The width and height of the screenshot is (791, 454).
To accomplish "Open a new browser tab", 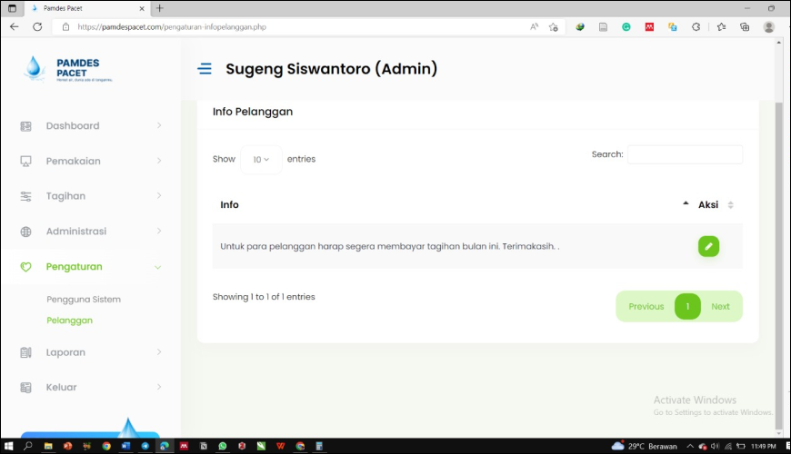I will (160, 8).
